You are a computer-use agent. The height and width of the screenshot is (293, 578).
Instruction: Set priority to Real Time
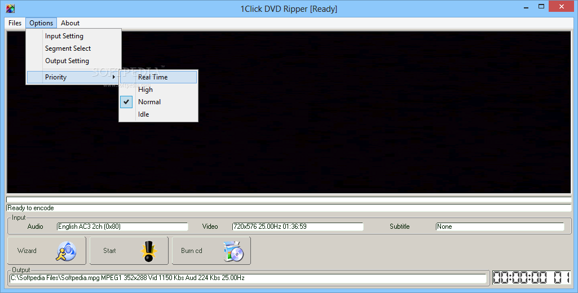pyautogui.click(x=158, y=77)
